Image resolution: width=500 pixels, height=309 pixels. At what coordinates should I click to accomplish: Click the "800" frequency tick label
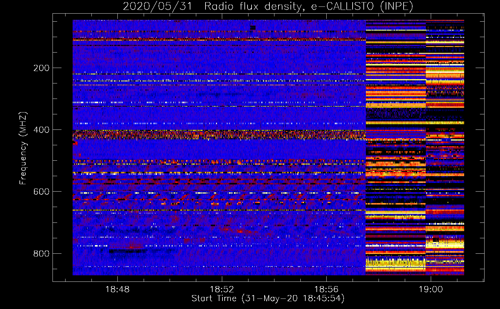(x=41, y=253)
